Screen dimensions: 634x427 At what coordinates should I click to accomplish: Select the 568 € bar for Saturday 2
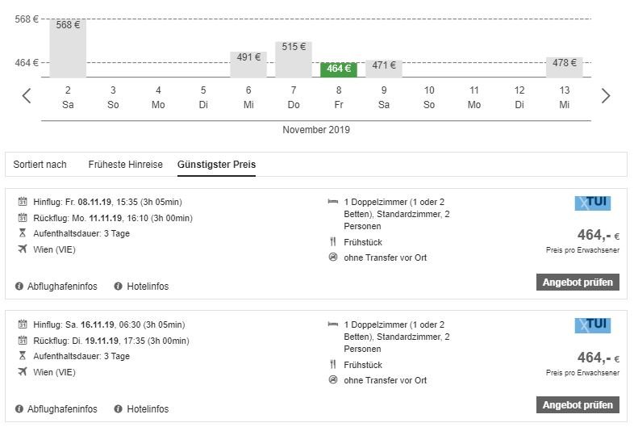pos(68,48)
